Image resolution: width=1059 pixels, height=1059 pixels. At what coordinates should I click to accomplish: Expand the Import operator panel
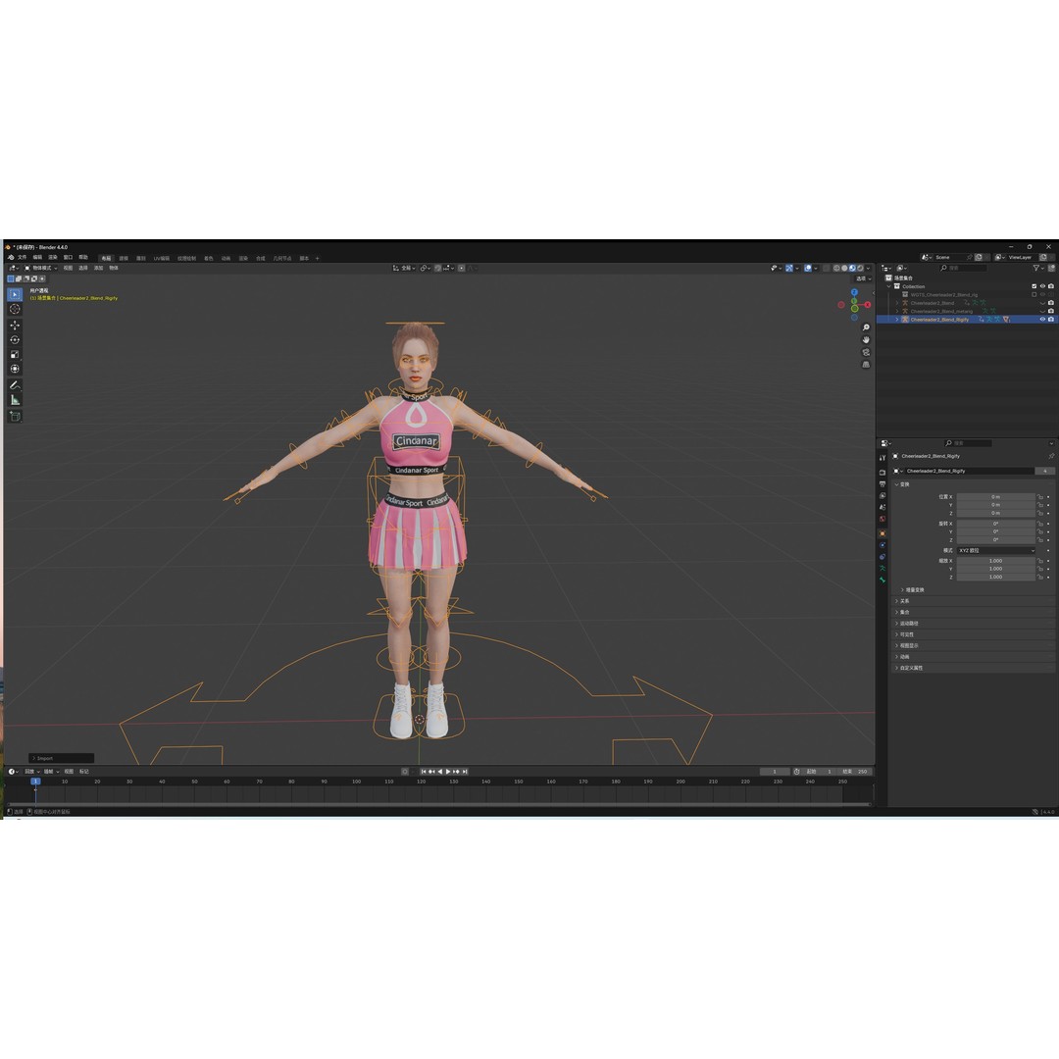(61, 758)
